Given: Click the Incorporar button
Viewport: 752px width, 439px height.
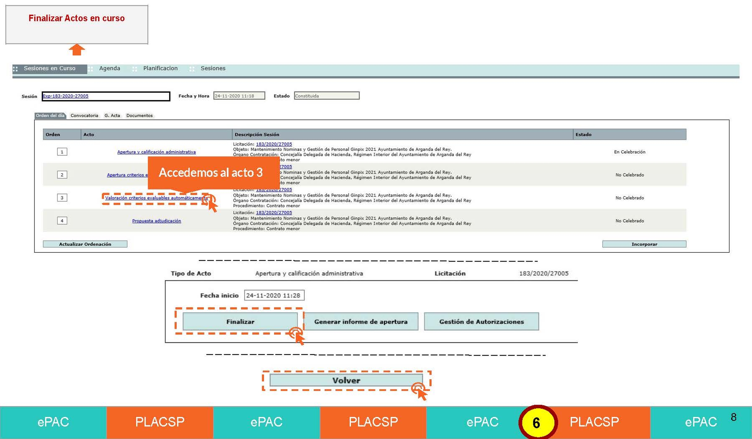Looking at the screenshot, I should coord(644,244).
